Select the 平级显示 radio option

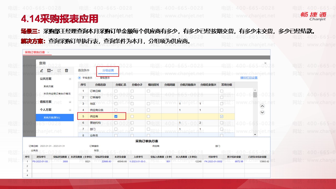pos(80,78)
